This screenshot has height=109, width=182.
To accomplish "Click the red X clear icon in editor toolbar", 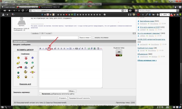I will (x=101, y=48).
